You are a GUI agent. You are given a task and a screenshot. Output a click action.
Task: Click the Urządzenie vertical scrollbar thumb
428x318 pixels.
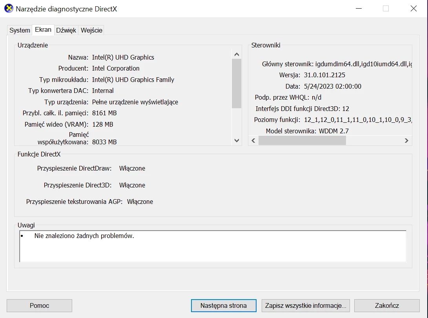237,84
